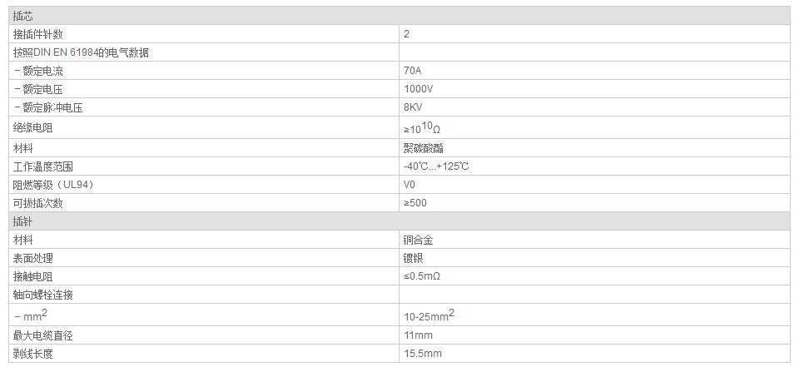Click the 15.5mm stripping length value

click(x=422, y=354)
